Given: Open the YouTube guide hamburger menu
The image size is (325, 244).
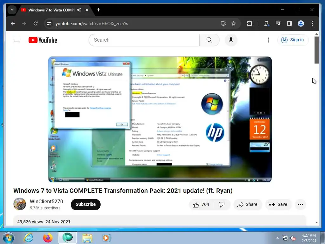Looking at the screenshot, I should coord(17,40).
